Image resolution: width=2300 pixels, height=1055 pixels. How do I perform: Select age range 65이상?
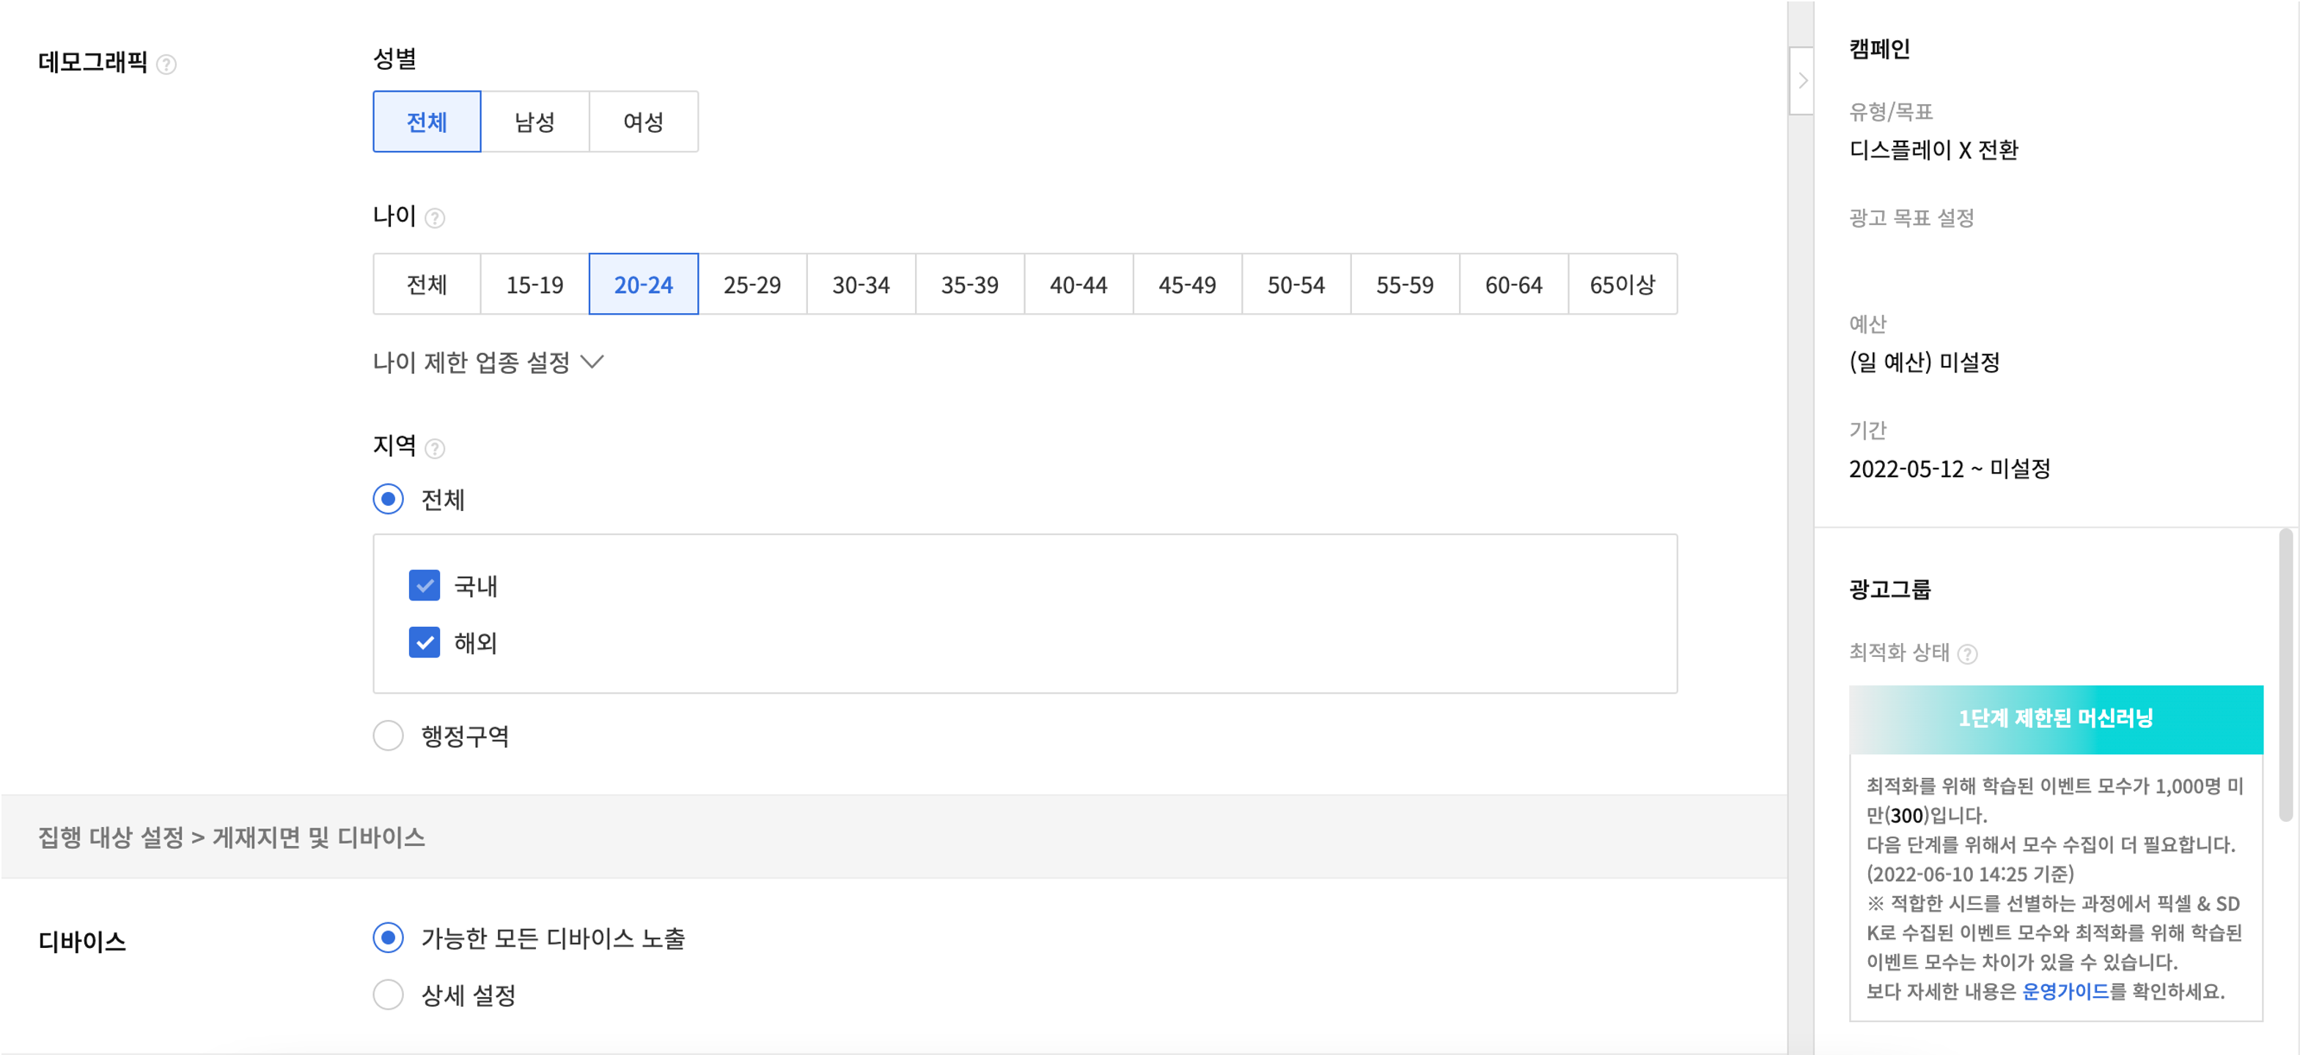point(1623,284)
